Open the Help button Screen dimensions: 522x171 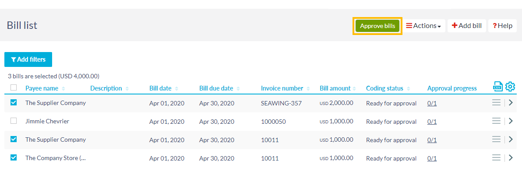(502, 26)
